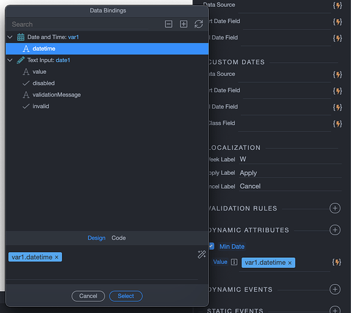The height and width of the screenshot is (313, 351).
Task: Open binding picker for Custom Dates Start Date Field
Action: pyautogui.click(x=337, y=91)
